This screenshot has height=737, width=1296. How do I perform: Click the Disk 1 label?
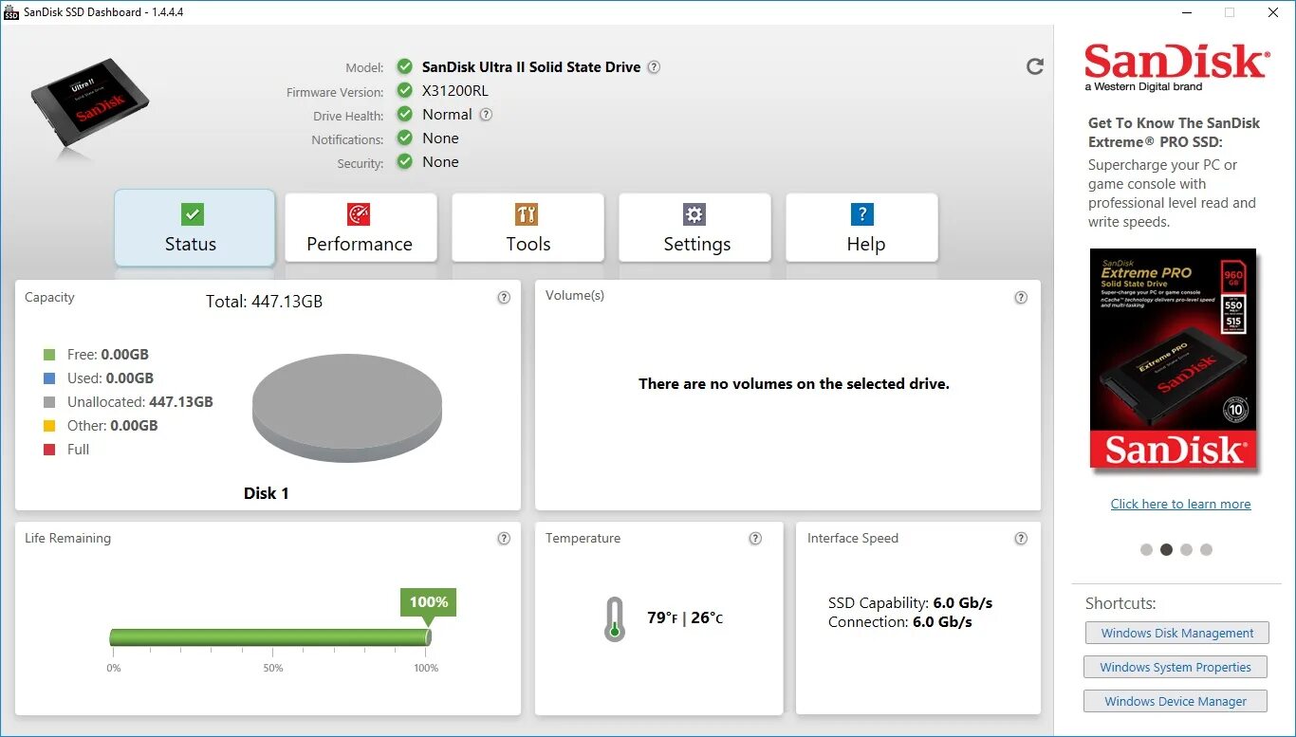point(266,493)
